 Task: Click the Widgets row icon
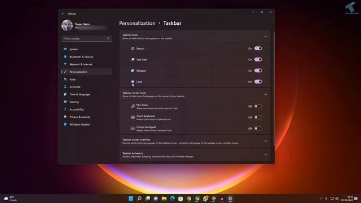[133, 70]
